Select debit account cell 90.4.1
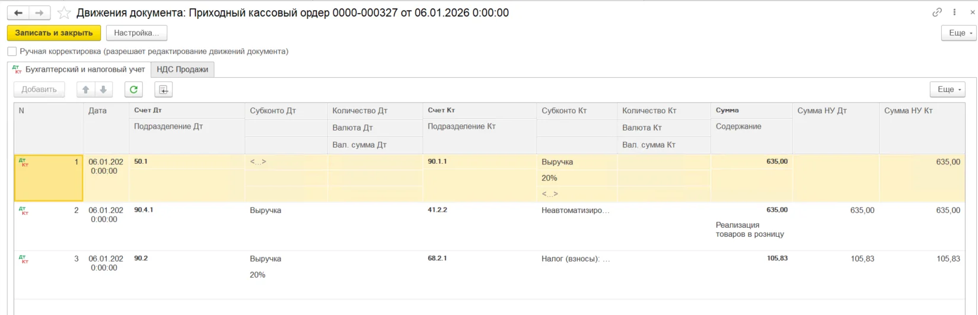The image size is (978, 315). pyautogui.click(x=187, y=210)
